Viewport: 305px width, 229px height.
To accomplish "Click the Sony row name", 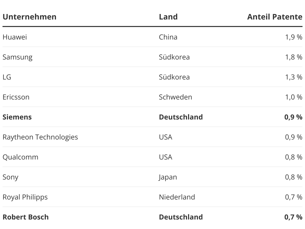I will coord(10,177).
